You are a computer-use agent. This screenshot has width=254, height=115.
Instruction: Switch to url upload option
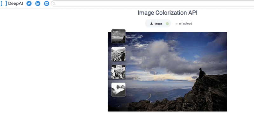tap(185, 24)
